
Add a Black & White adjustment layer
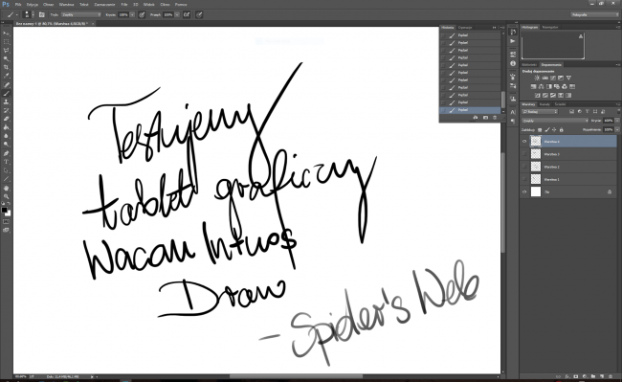549,86
